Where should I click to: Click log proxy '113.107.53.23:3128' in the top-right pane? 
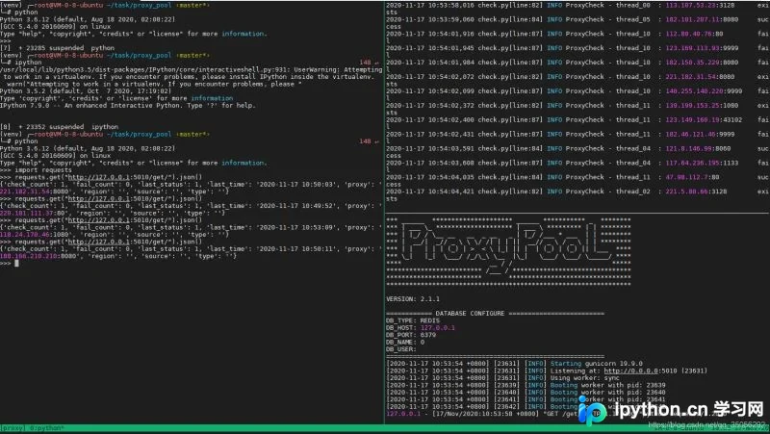700,5
